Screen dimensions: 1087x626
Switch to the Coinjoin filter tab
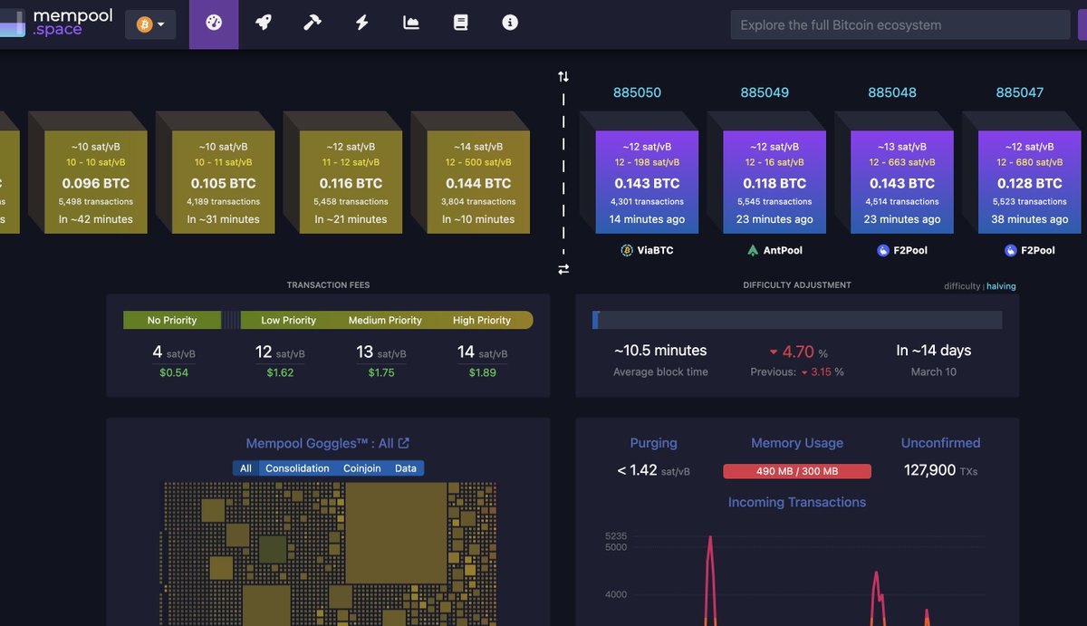361,468
